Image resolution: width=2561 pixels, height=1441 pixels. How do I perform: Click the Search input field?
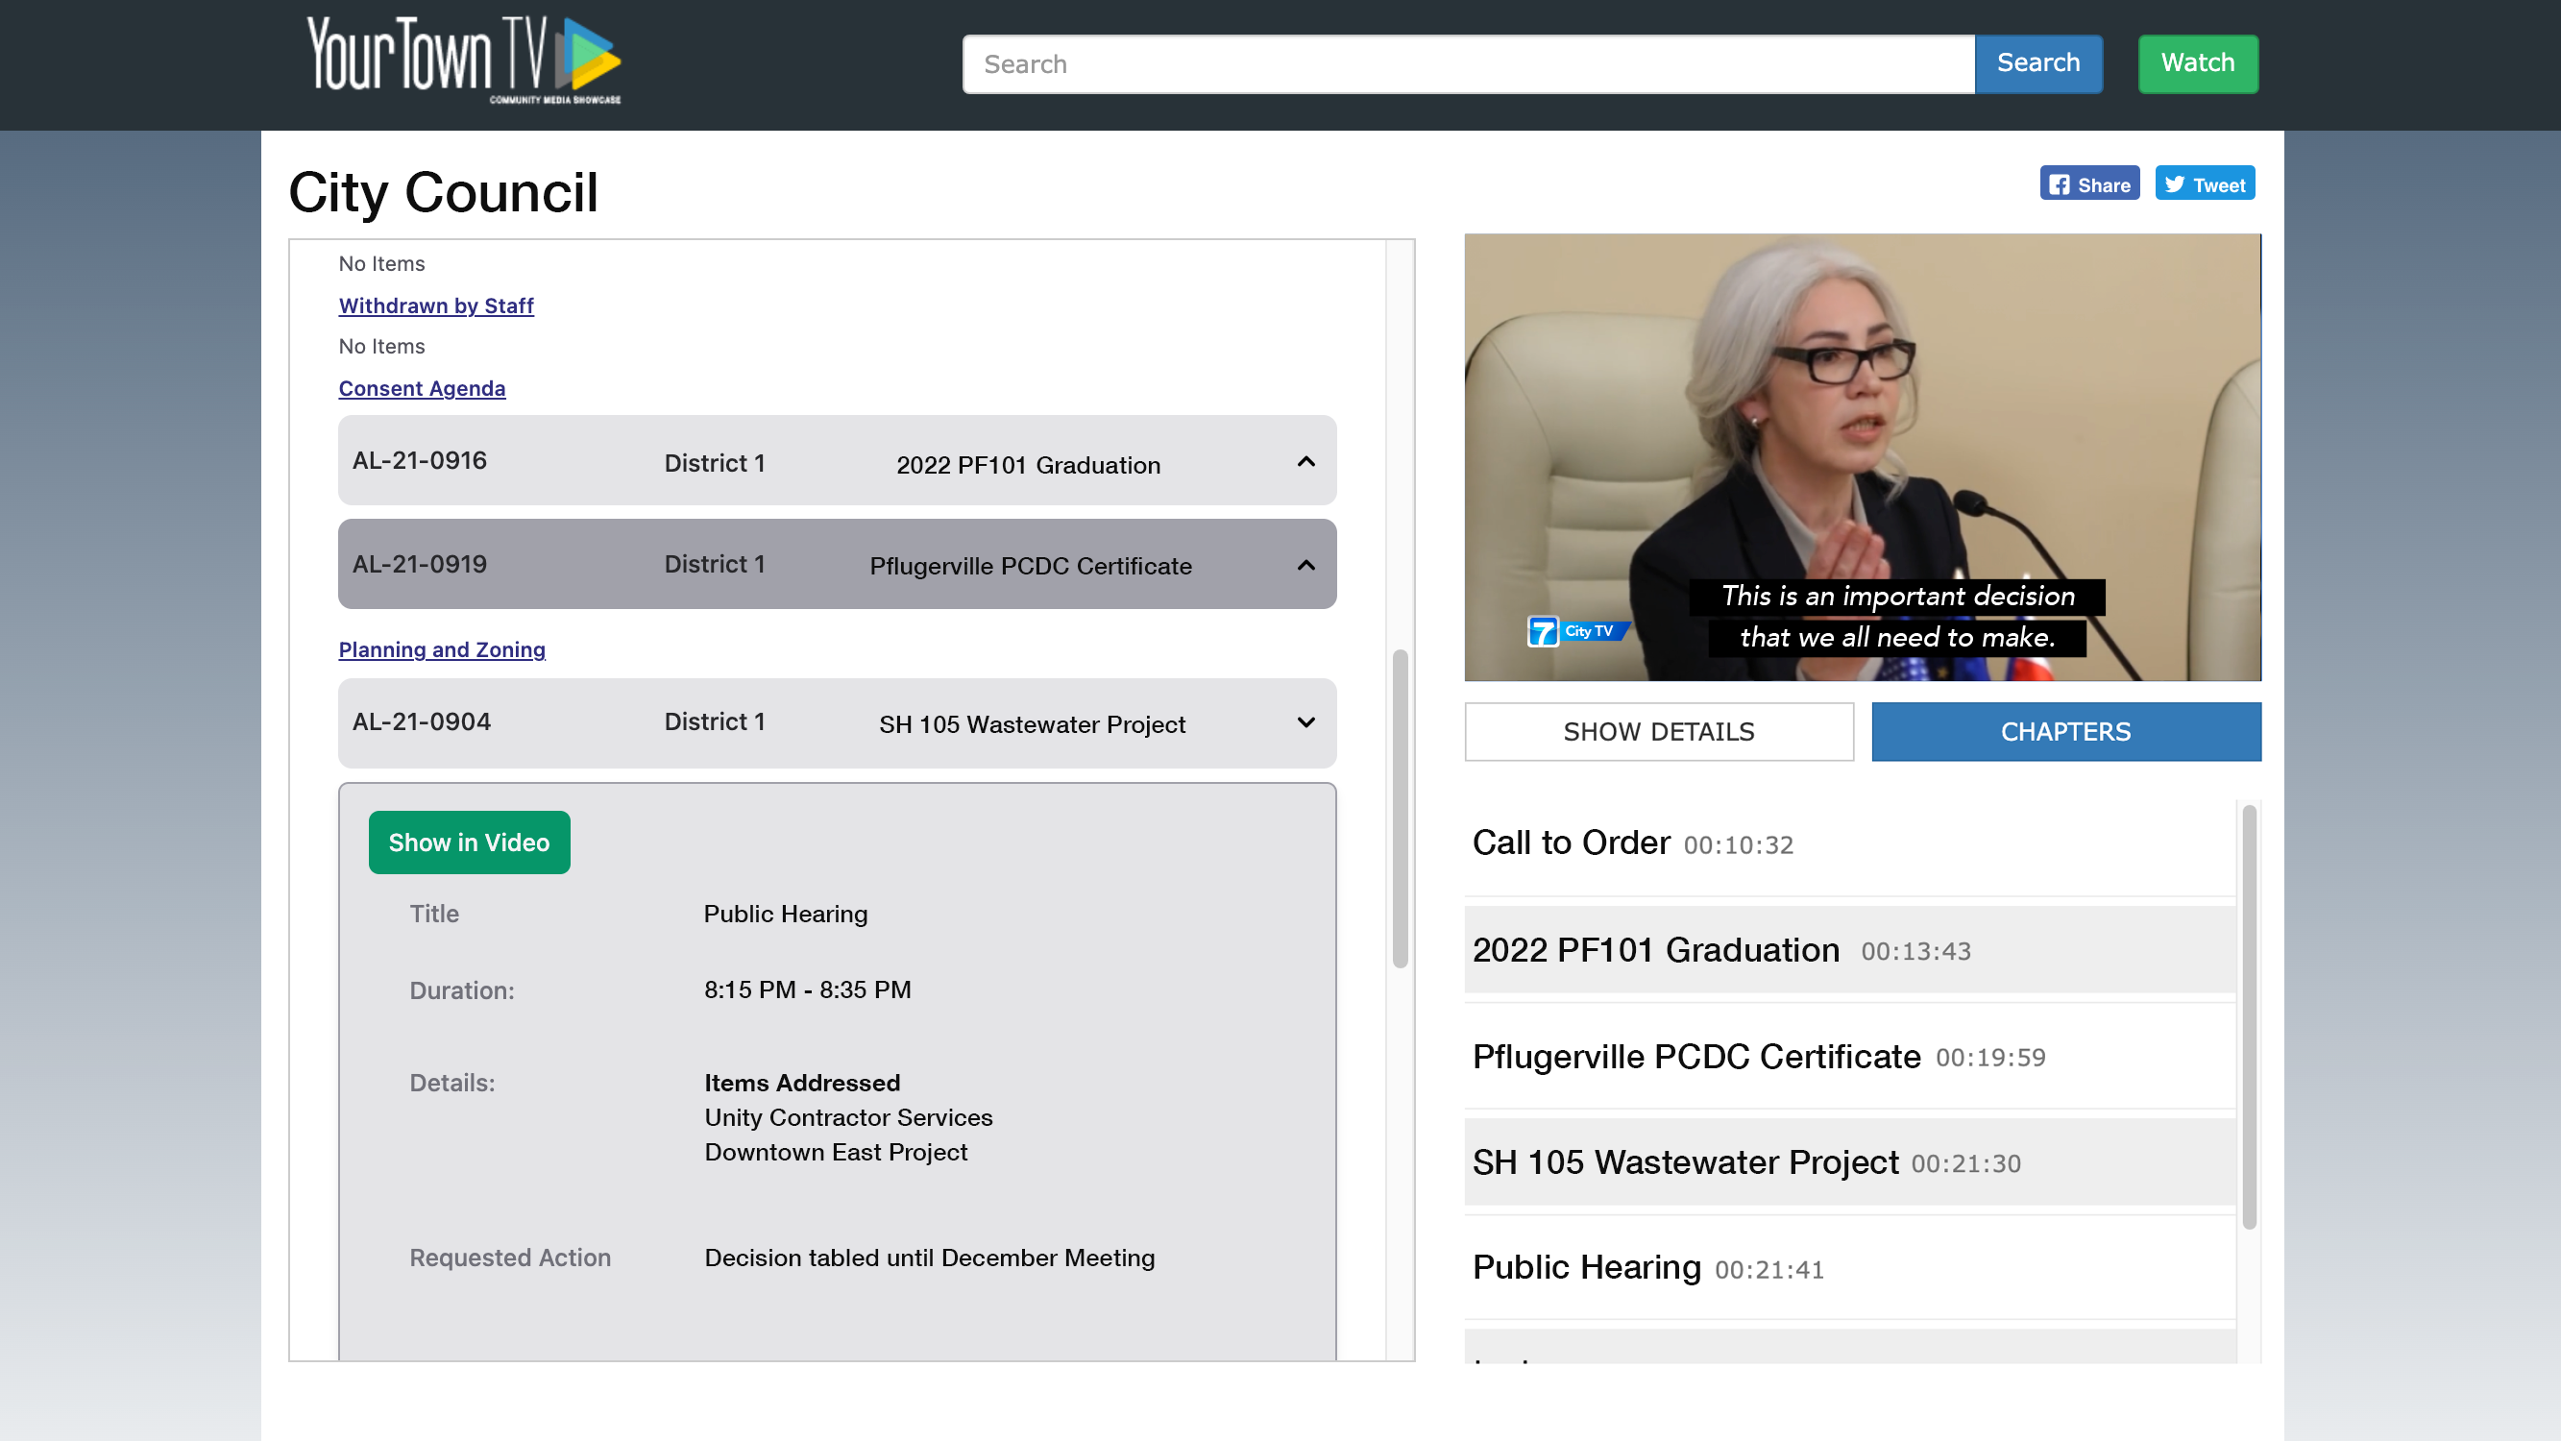[1467, 63]
